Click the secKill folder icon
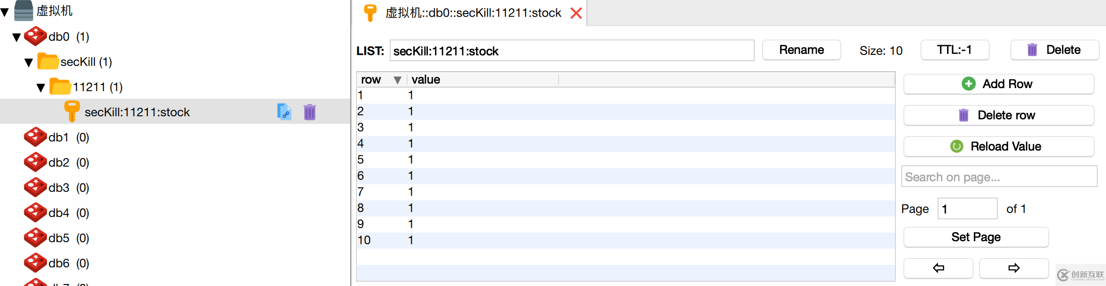The height and width of the screenshot is (286, 1106). (48, 61)
